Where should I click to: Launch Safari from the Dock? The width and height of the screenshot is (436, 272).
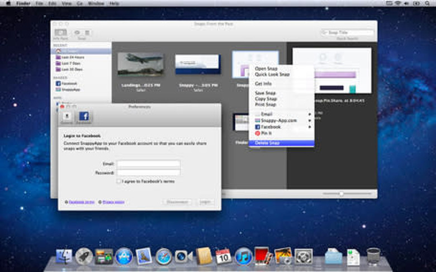[164, 256]
